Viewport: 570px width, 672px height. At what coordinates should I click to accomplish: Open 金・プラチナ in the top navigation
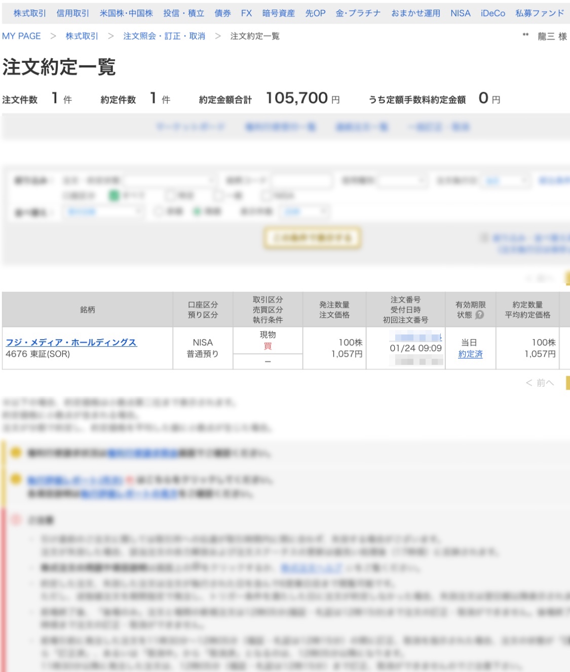[358, 13]
